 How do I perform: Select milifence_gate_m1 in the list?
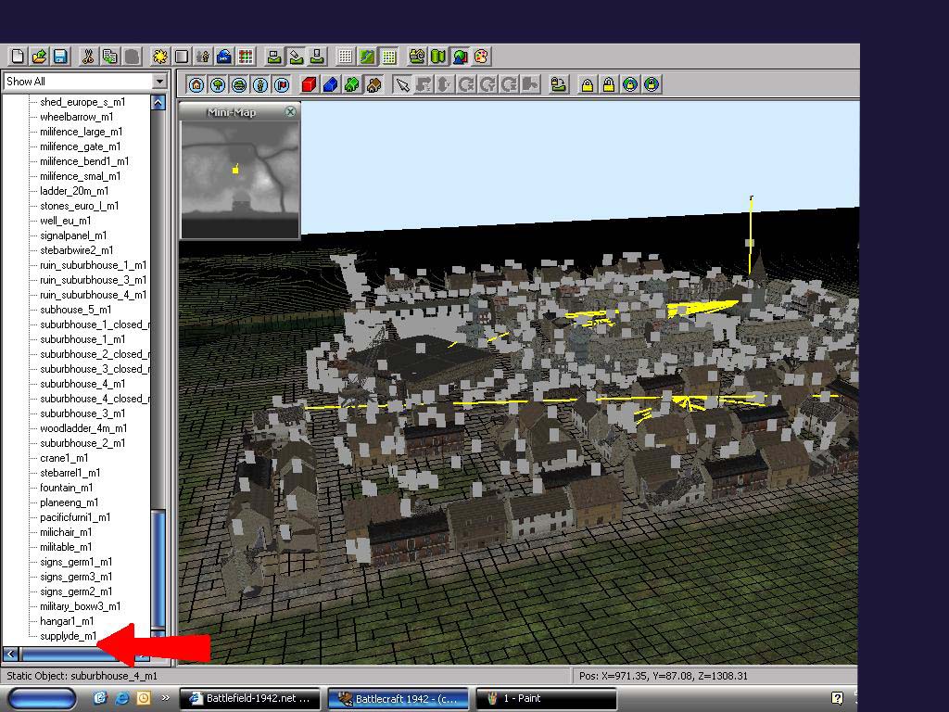coord(80,146)
